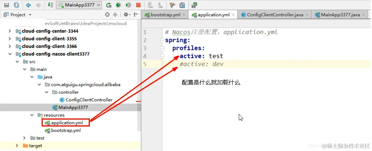
Task: Click the "spring:" line in the editor
Action: click(178, 40)
